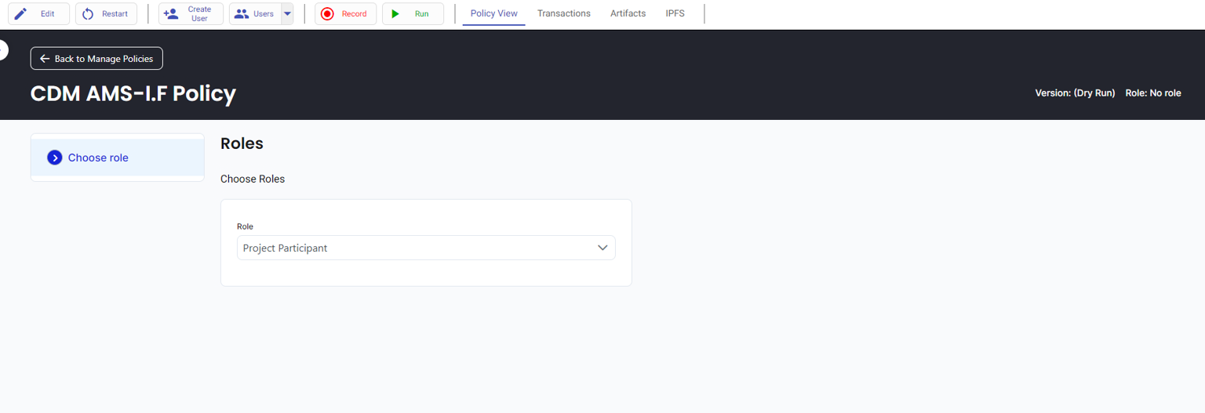
Task: Expand the collapsed side panel at left edge
Action: 3,50
